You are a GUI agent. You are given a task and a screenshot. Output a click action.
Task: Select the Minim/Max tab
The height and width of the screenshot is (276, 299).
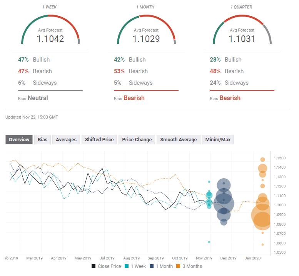pos(218,140)
